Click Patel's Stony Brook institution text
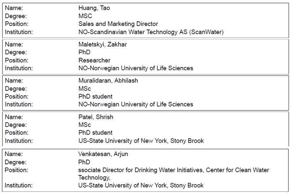Viewport: 291px width, 195px height. (x=141, y=141)
